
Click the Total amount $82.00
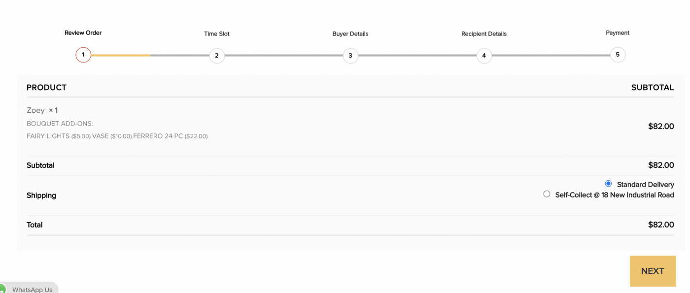point(661,225)
